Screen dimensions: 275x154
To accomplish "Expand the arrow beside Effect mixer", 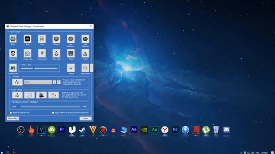I will tap(92, 68).
